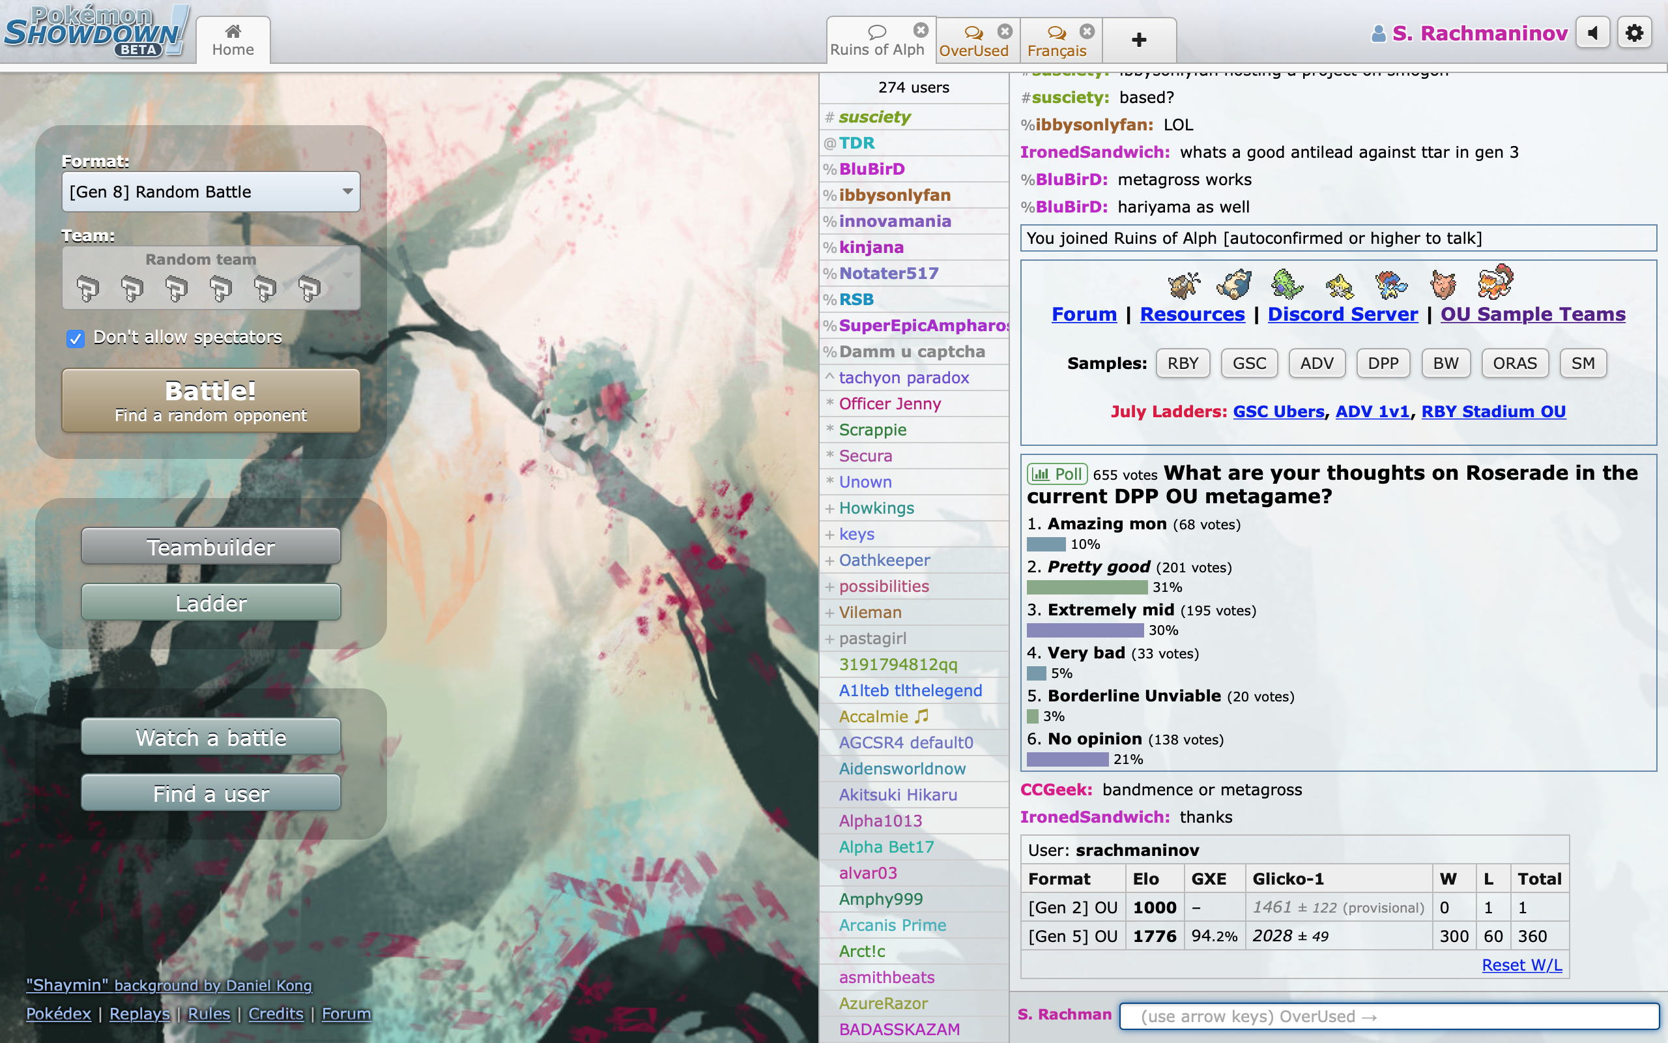Open options with the gear icon
The width and height of the screenshot is (1668, 1043).
coord(1634,33)
